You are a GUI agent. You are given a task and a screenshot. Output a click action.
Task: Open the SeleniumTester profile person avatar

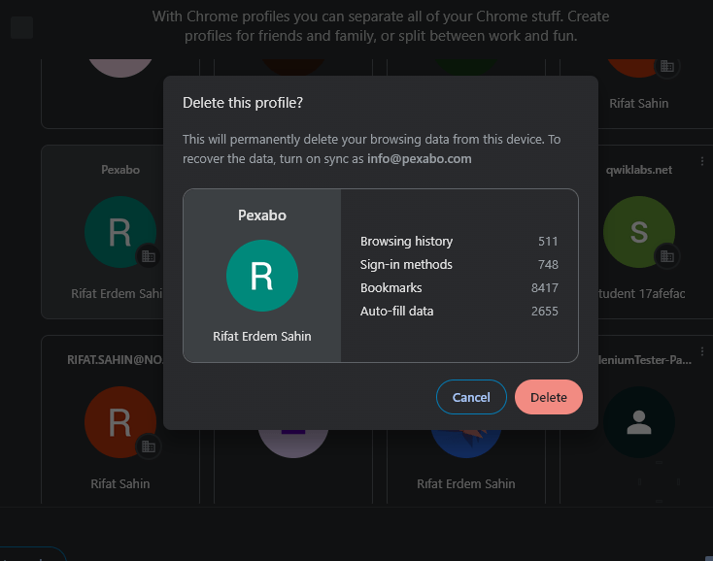[639, 422]
